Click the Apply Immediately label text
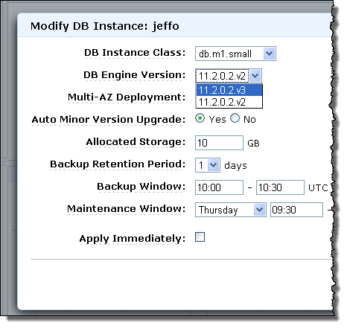 pyautogui.click(x=133, y=239)
